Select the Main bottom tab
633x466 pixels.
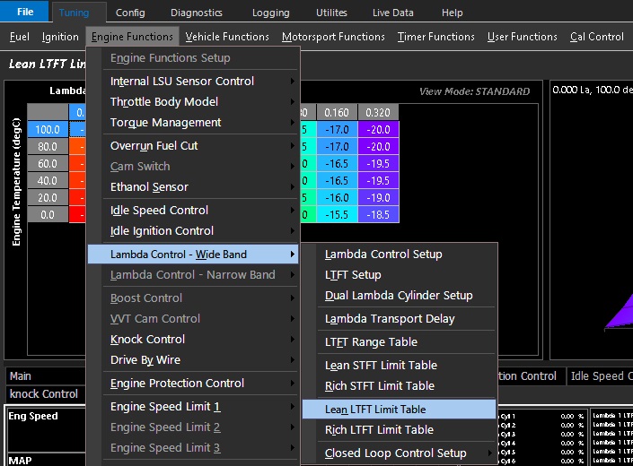pyautogui.click(x=21, y=377)
